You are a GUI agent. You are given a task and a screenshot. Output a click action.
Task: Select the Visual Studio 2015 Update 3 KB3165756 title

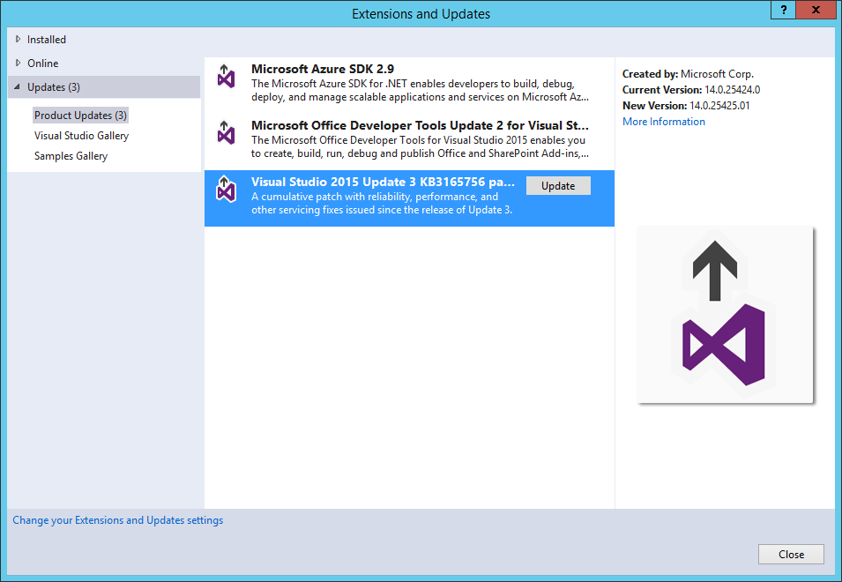click(x=383, y=182)
